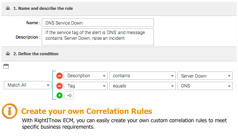Open the equals operator dropdown

point(142,86)
